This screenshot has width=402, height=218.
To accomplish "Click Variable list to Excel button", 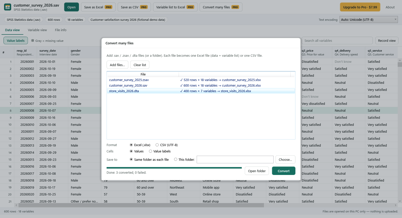I will point(175,7).
